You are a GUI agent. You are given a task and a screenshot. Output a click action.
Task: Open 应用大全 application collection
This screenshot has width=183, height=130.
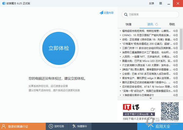(x=160, y=126)
